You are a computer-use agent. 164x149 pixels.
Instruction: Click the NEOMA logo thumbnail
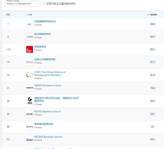click(x=30, y=139)
